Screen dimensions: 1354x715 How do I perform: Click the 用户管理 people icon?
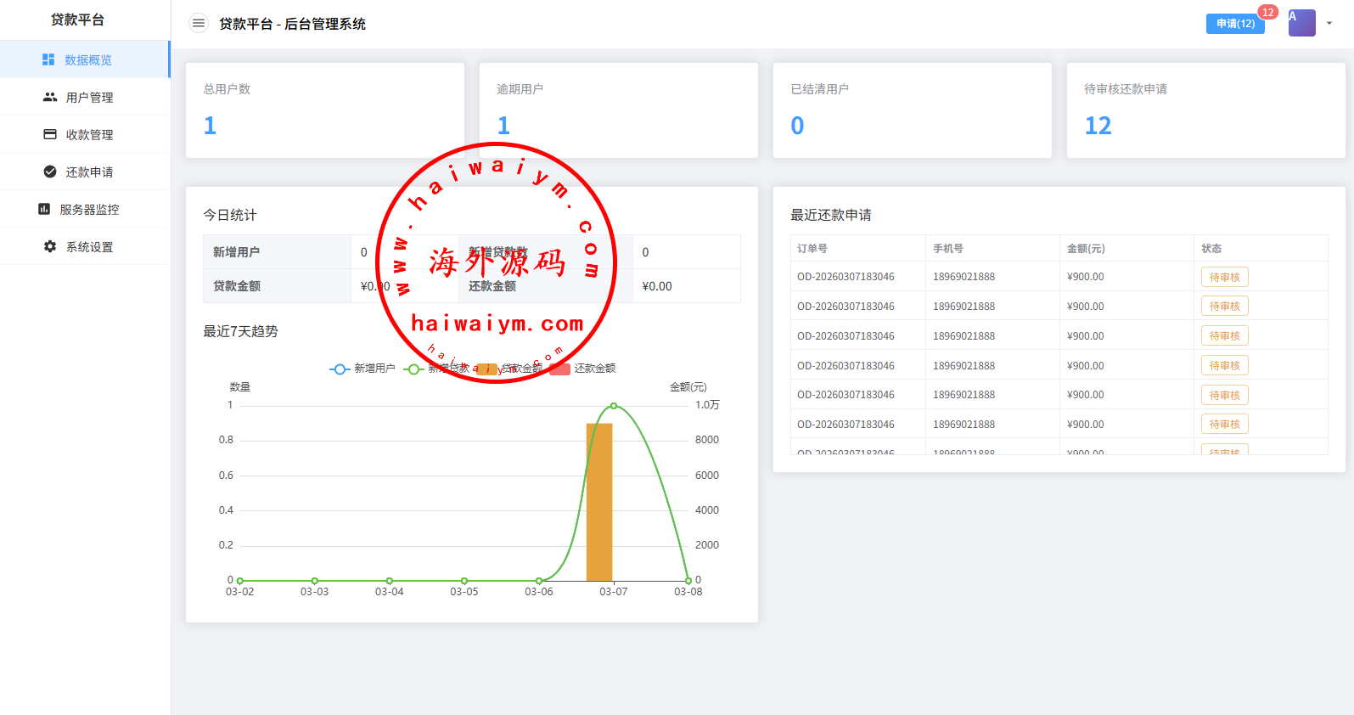click(50, 97)
